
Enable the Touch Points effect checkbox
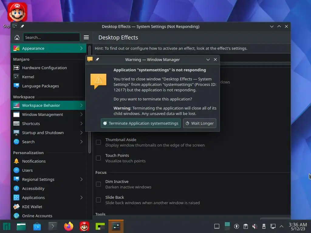click(x=98, y=158)
